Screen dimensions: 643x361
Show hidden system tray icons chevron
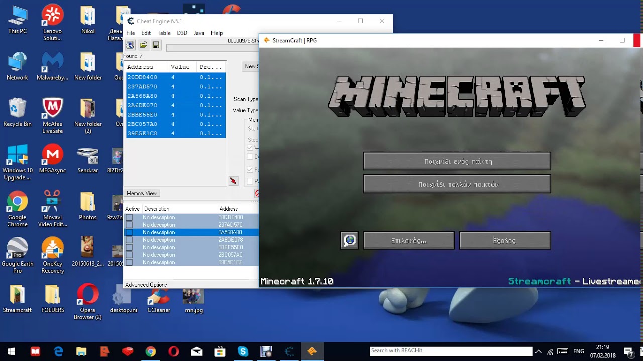[x=538, y=351]
